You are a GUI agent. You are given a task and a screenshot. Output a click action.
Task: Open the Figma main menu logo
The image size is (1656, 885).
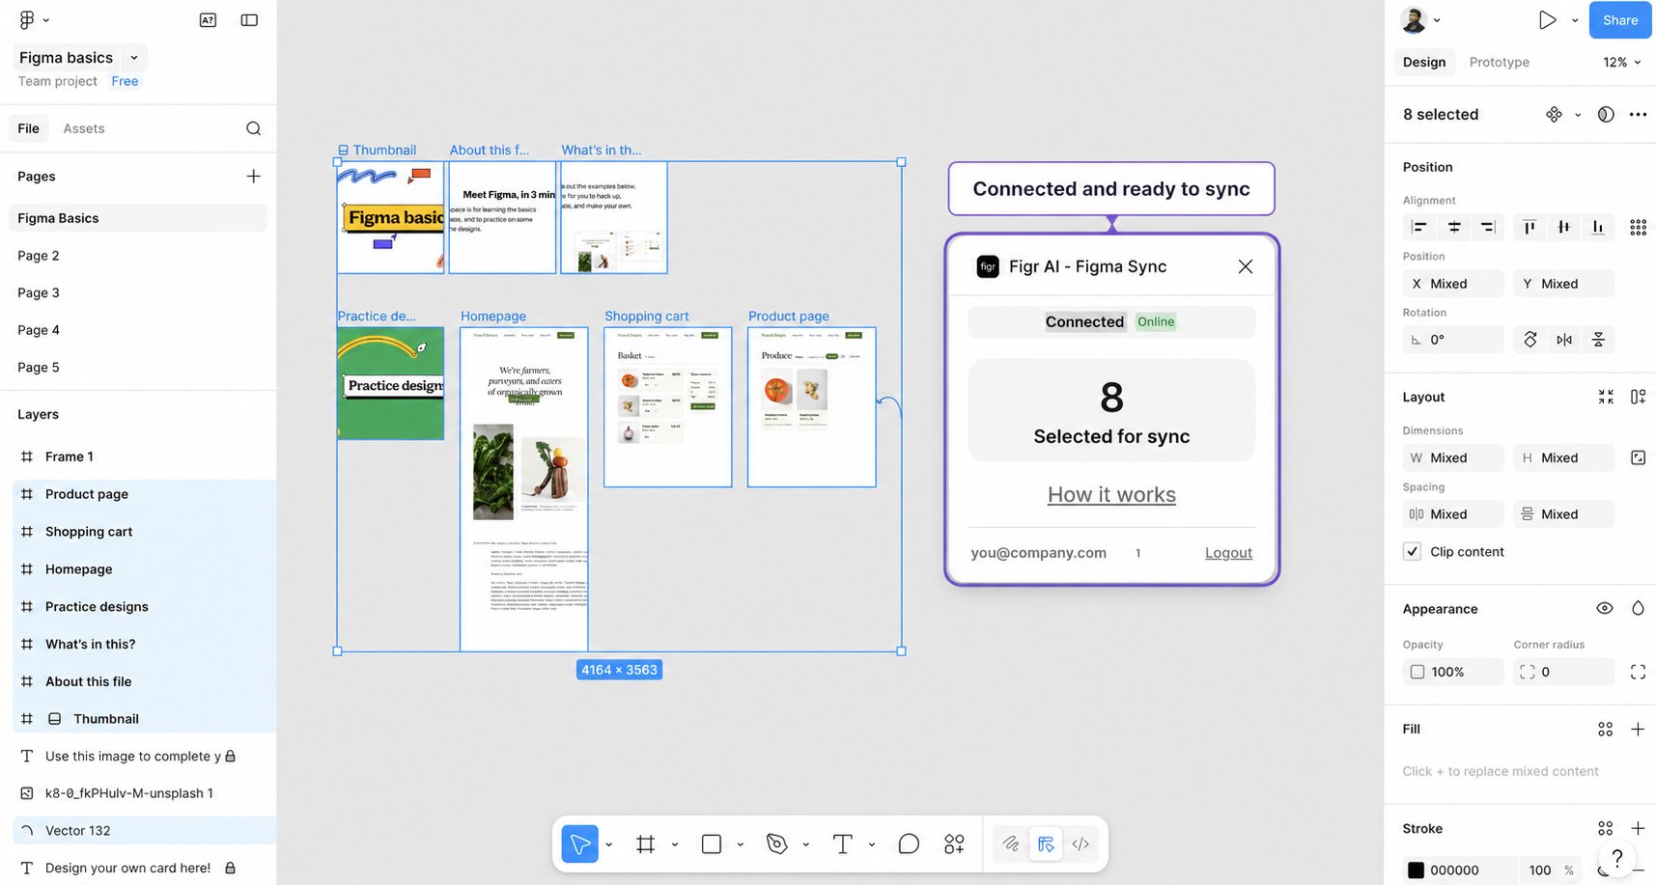point(27,19)
